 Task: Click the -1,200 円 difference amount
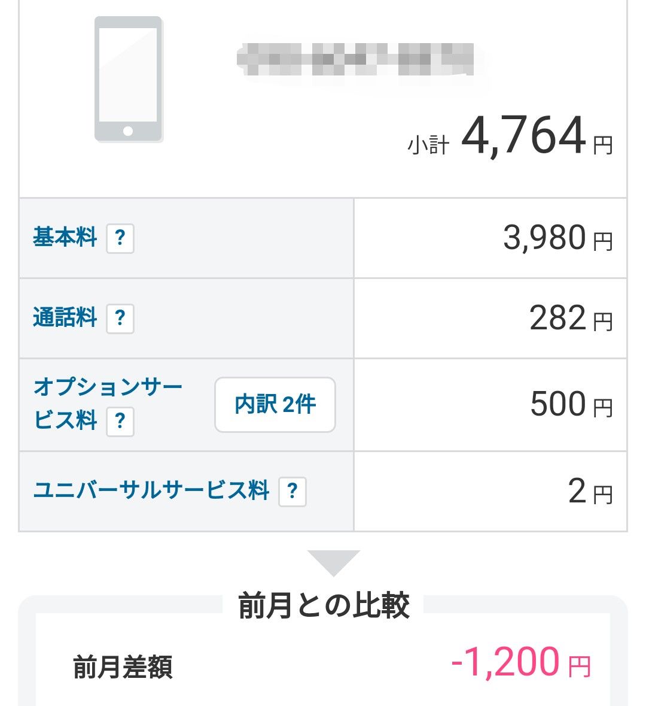520,662
